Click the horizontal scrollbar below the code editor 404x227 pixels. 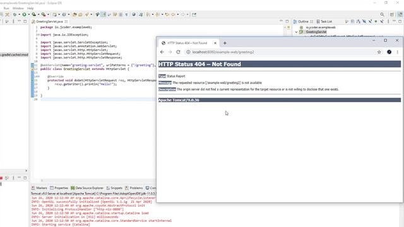[98, 180]
